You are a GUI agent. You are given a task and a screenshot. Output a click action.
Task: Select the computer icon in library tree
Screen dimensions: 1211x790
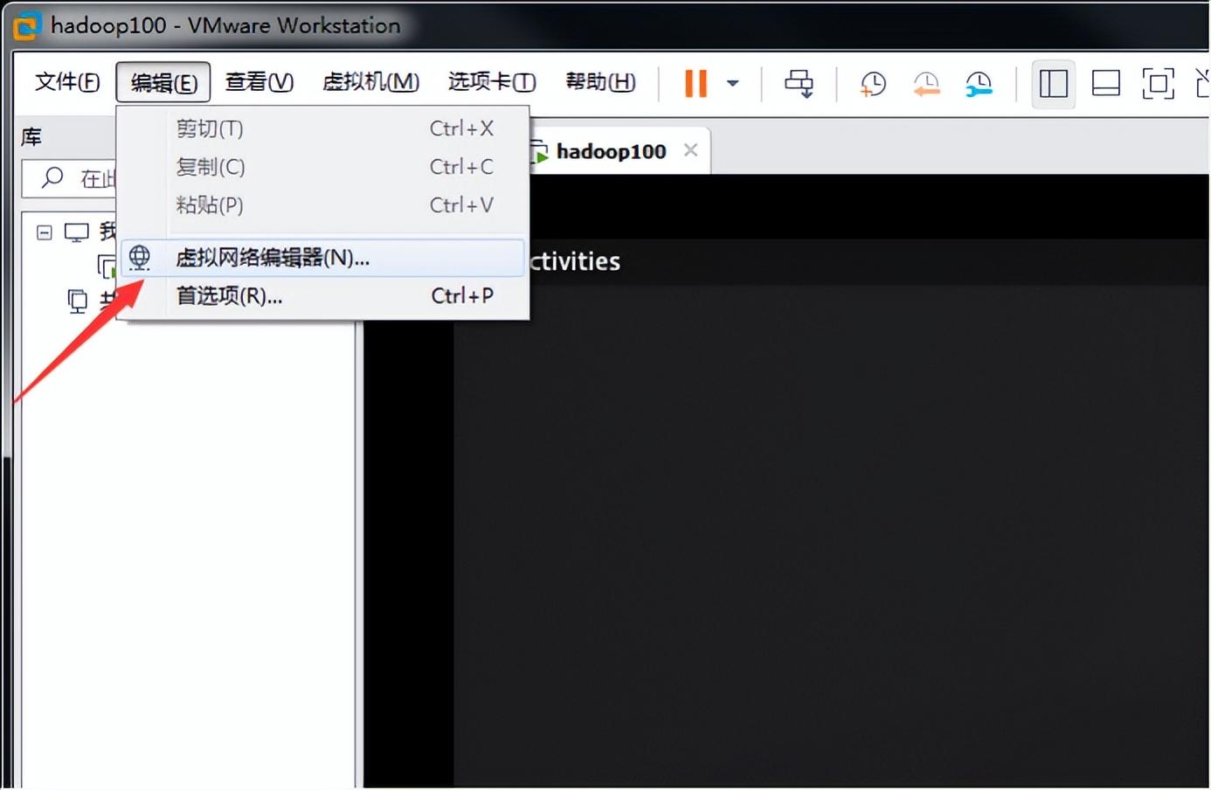(77, 232)
